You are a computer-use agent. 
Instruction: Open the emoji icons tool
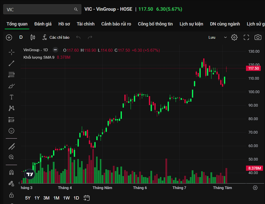coord(11,131)
